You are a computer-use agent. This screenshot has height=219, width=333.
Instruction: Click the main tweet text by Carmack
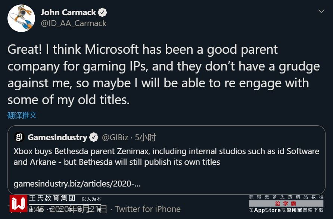point(164,74)
